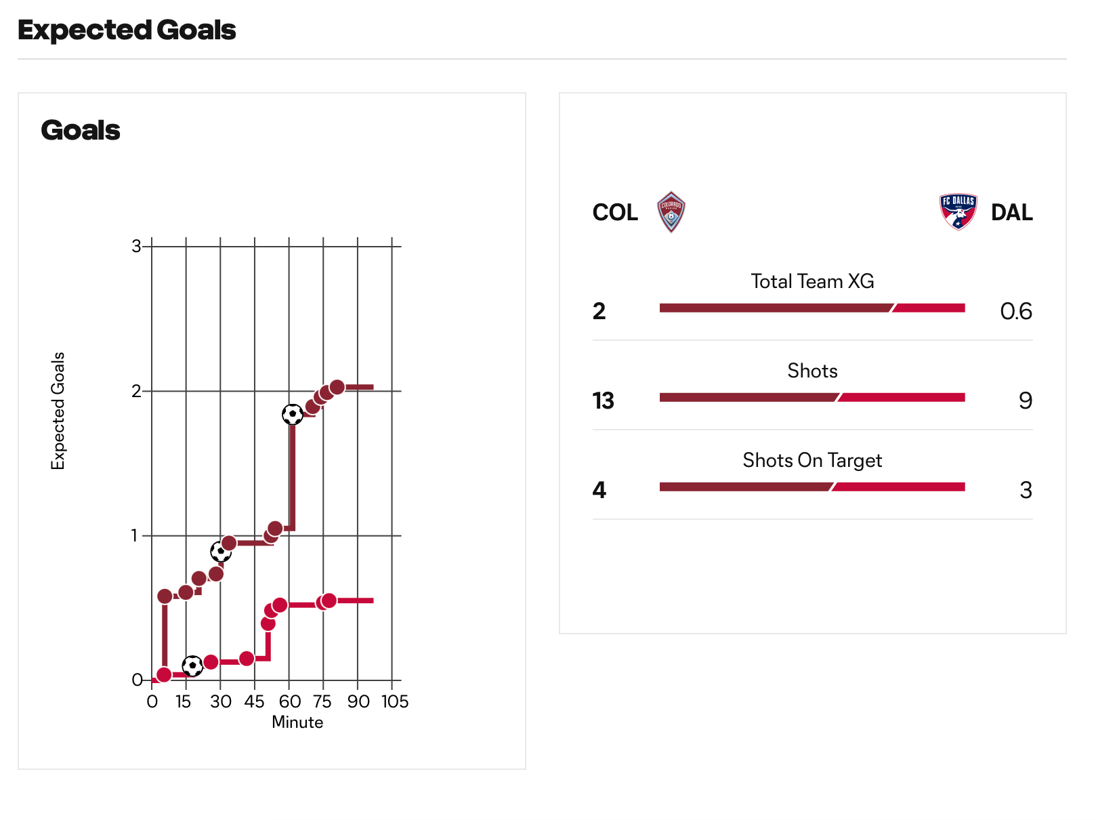Click the Dallas shot dot near minute 42
The image size is (1096, 820).
pyautogui.click(x=247, y=659)
